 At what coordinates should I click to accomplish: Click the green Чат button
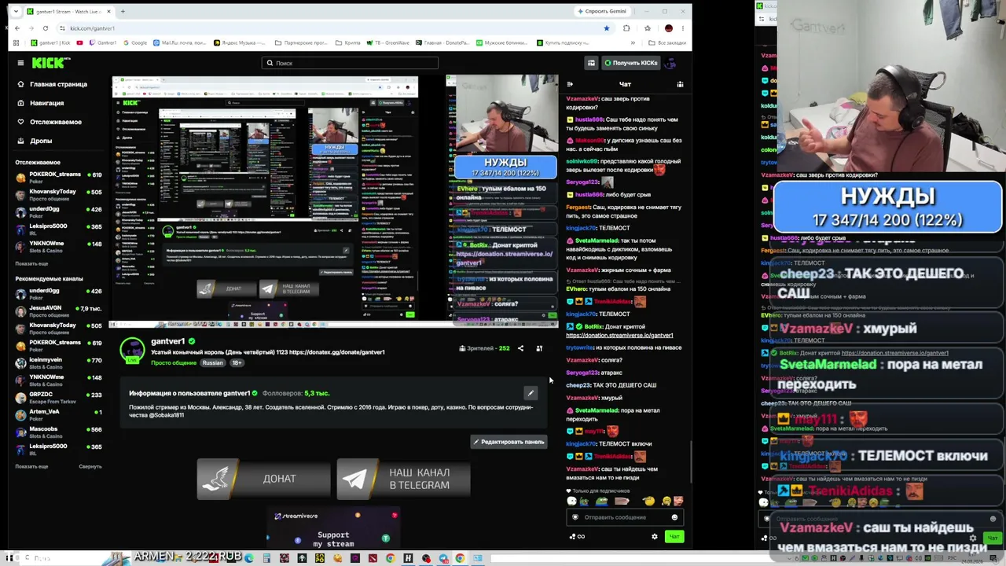coord(674,536)
